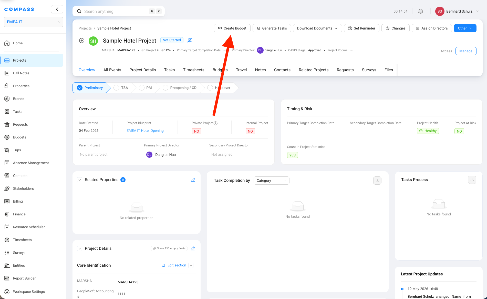Switch to the Related Projects tab

coord(314,70)
